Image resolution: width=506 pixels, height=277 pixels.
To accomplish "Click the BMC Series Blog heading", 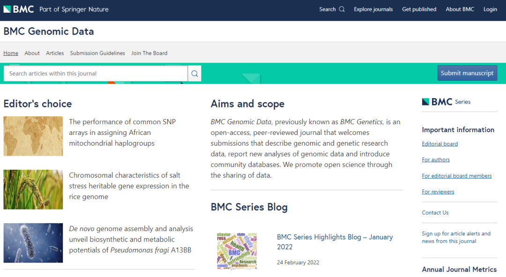I will (x=249, y=207).
